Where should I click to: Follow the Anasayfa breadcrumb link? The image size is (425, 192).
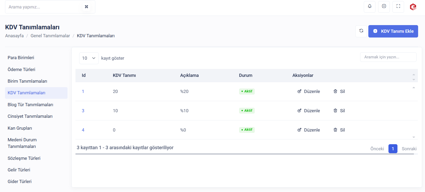[14, 36]
